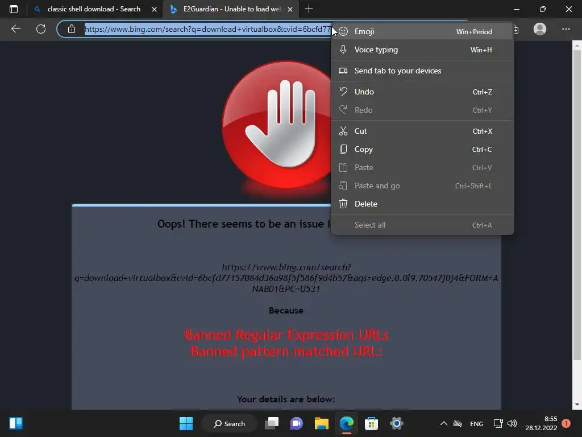Open the tab actions menu icon

coord(14,9)
